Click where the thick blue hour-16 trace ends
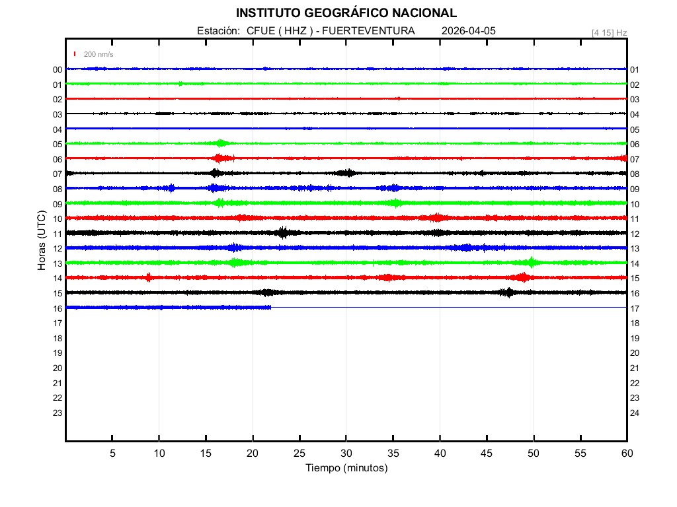This screenshot has width=677, height=507. pos(270,308)
